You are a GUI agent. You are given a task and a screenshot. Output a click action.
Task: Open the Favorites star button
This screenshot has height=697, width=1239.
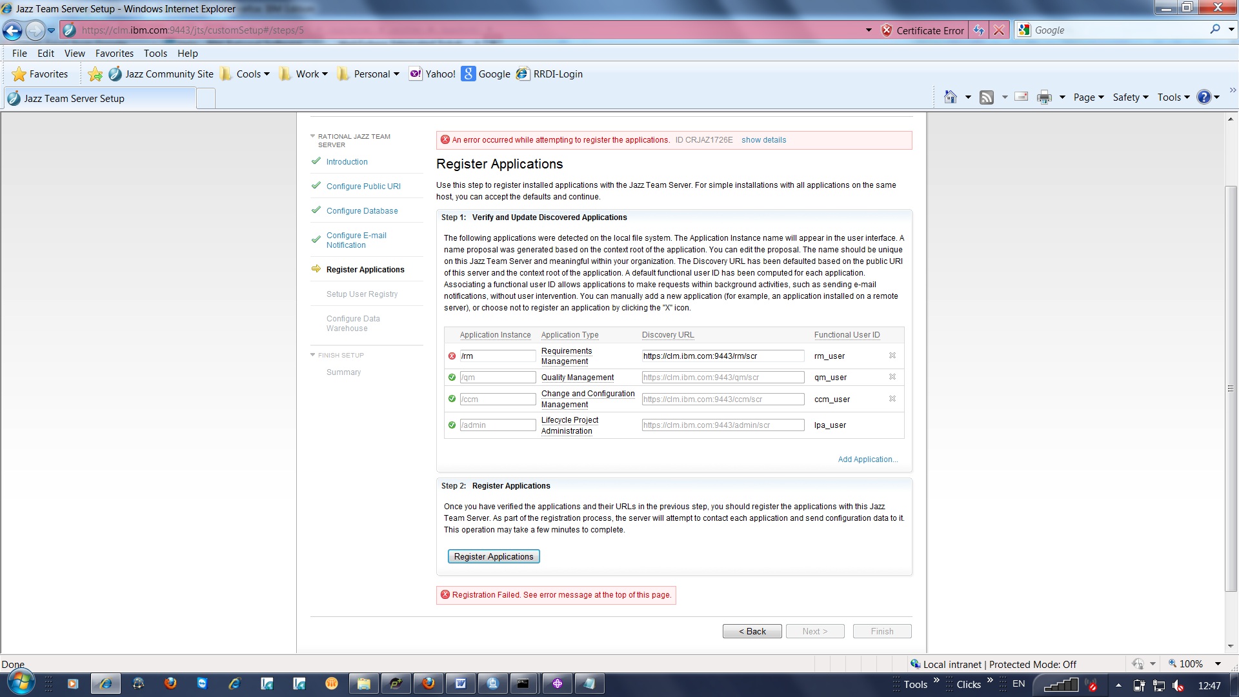click(40, 74)
